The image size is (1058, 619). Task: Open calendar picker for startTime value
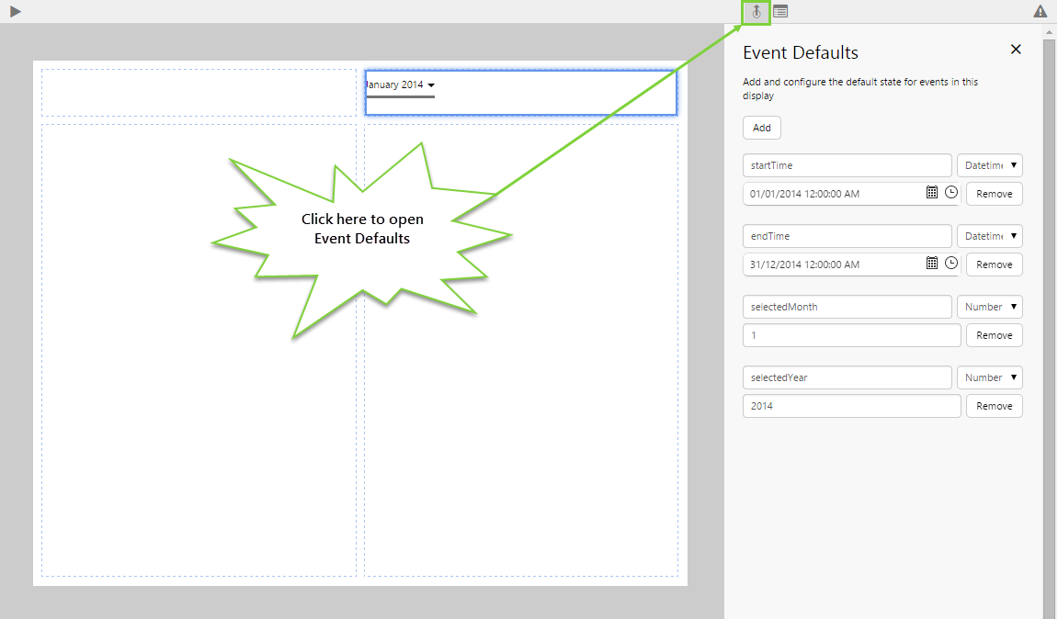pos(931,193)
